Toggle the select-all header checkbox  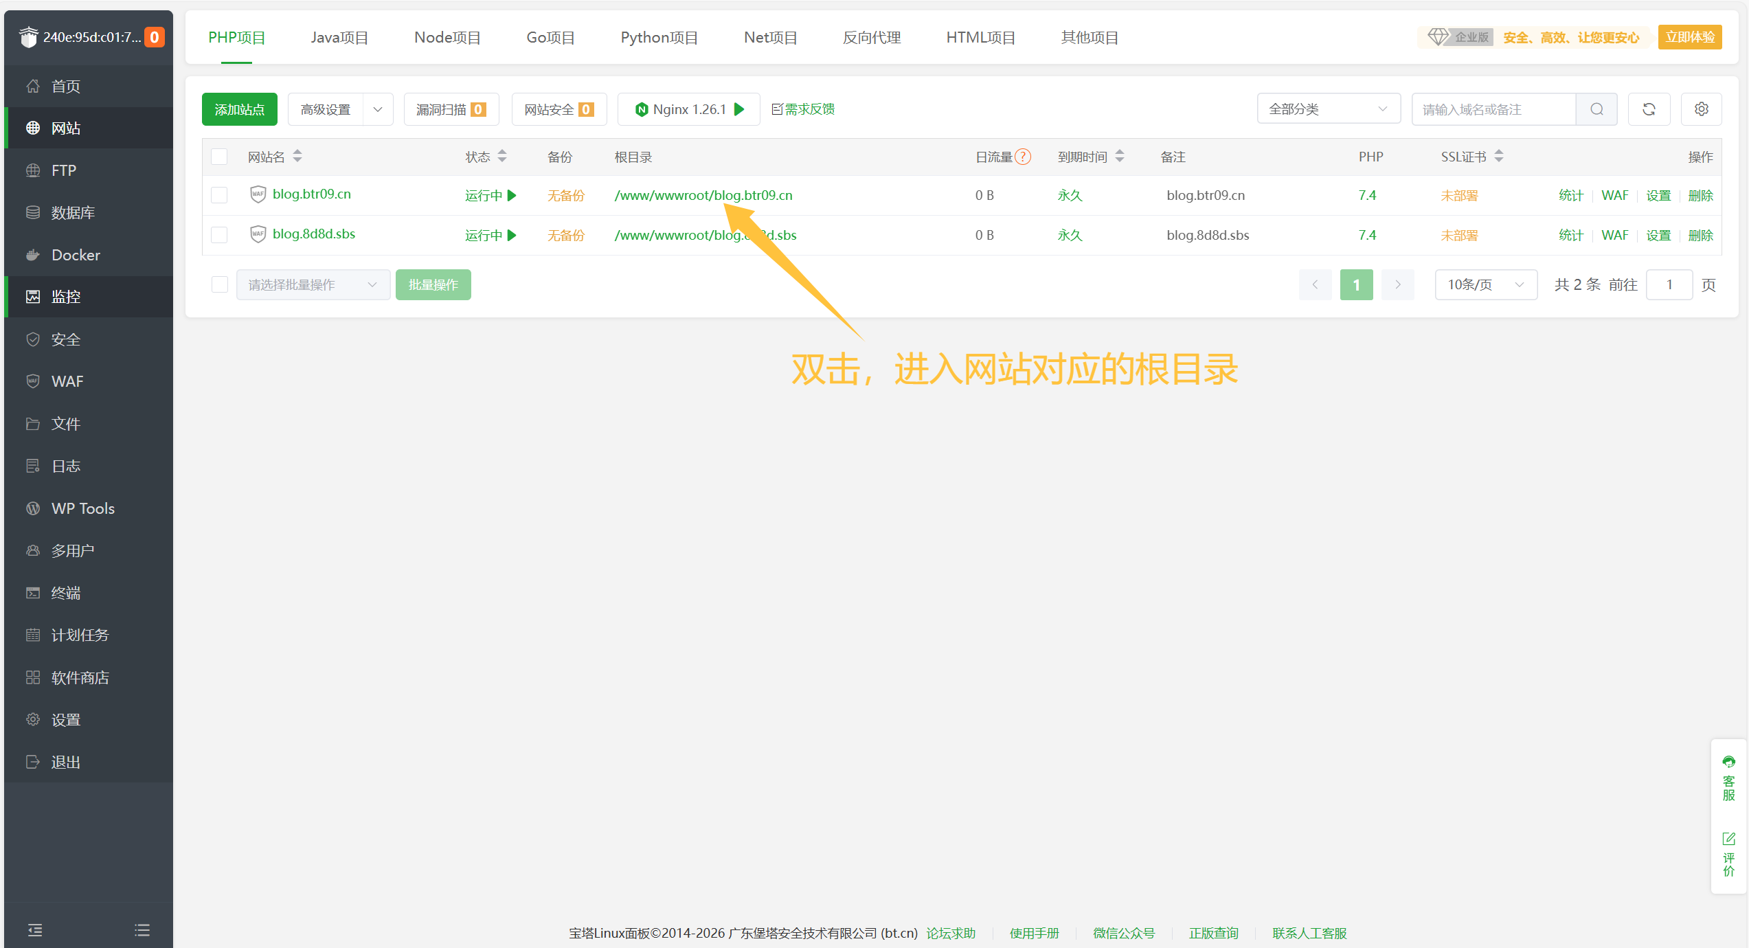[219, 157]
